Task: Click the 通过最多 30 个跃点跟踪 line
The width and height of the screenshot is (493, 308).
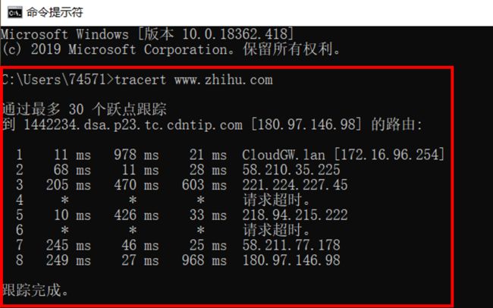Action: pos(84,109)
